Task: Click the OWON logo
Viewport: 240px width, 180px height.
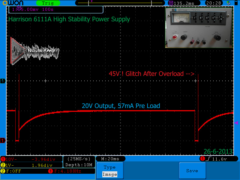Action: pos(13,3)
